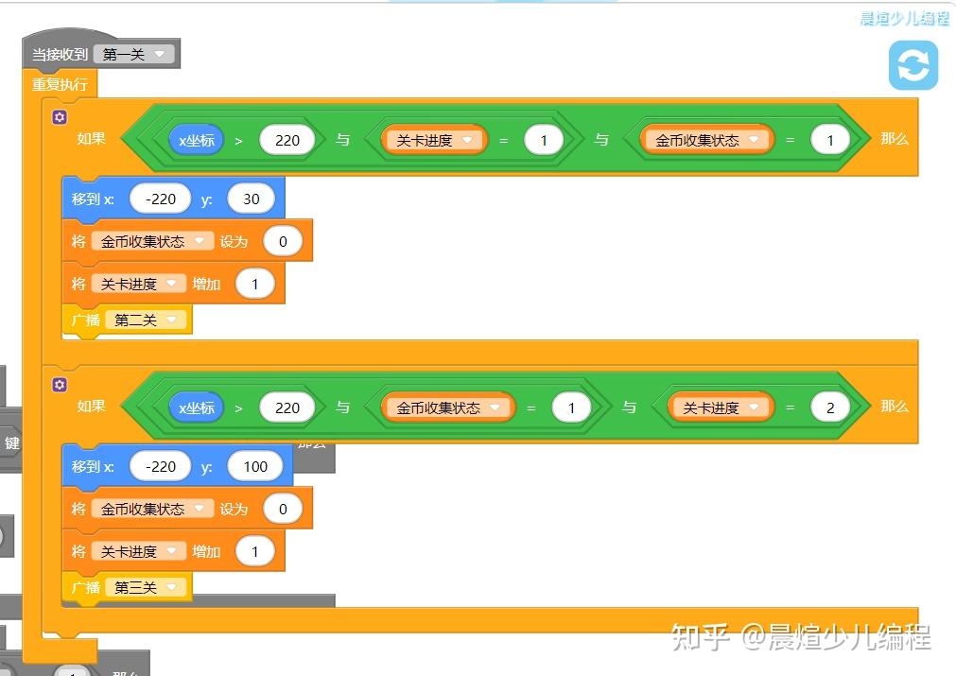Click the 广播 label before 第三关

tap(85, 588)
